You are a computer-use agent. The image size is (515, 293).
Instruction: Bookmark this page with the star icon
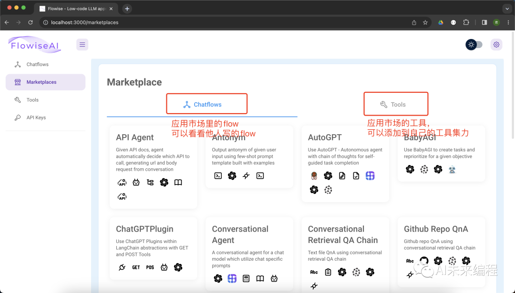(x=425, y=22)
